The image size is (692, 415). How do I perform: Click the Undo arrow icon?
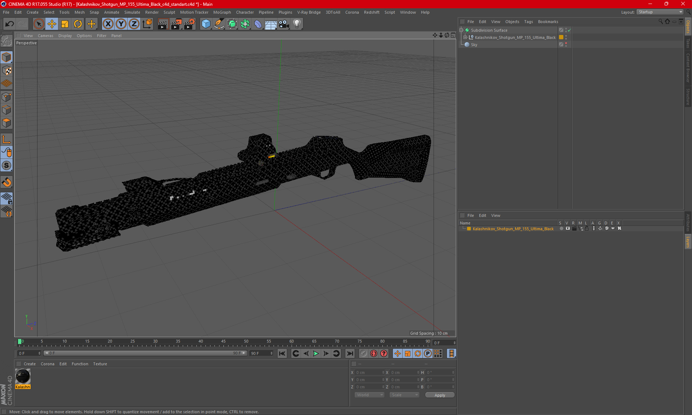pyautogui.click(x=9, y=24)
